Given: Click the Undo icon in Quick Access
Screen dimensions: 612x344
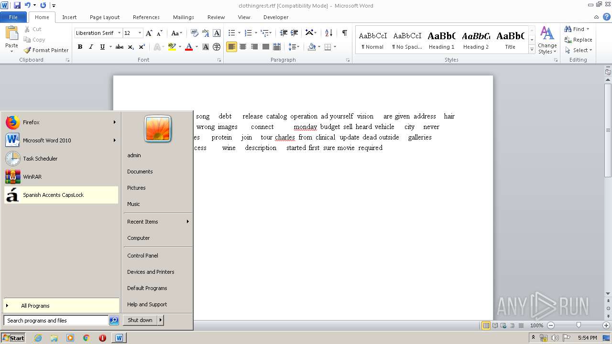Looking at the screenshot, I should 27,5.
